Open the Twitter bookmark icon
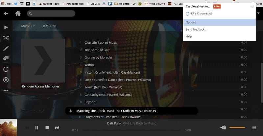This screenshot has height=136, width=263. coord(15,4)
